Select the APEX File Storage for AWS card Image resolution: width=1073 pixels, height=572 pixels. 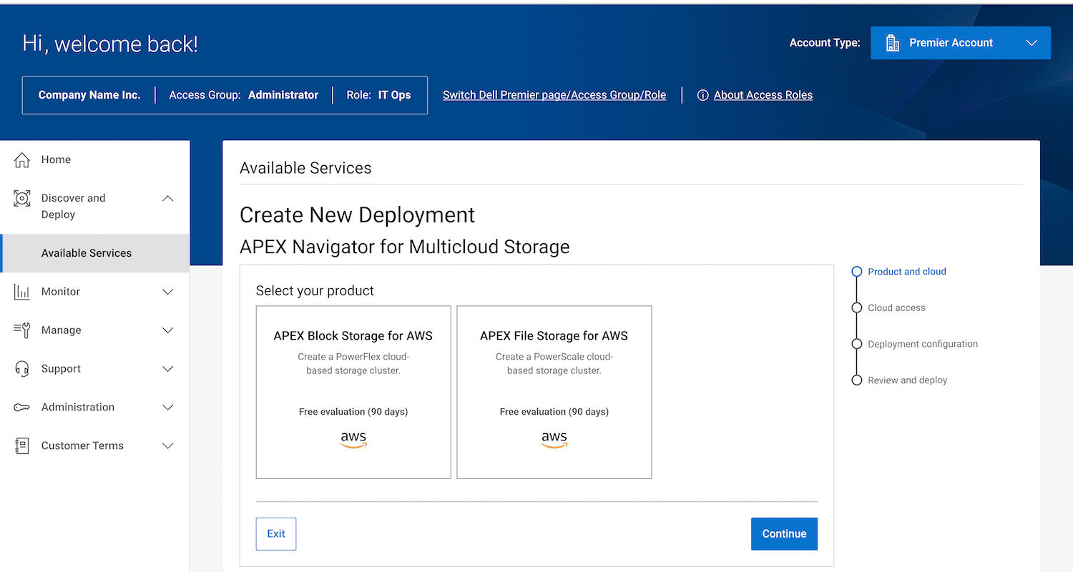click(x=554, y=393)
